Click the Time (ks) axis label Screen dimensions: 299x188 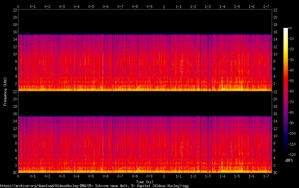tap(145, 182)
